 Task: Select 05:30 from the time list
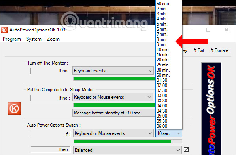(169, 121)
